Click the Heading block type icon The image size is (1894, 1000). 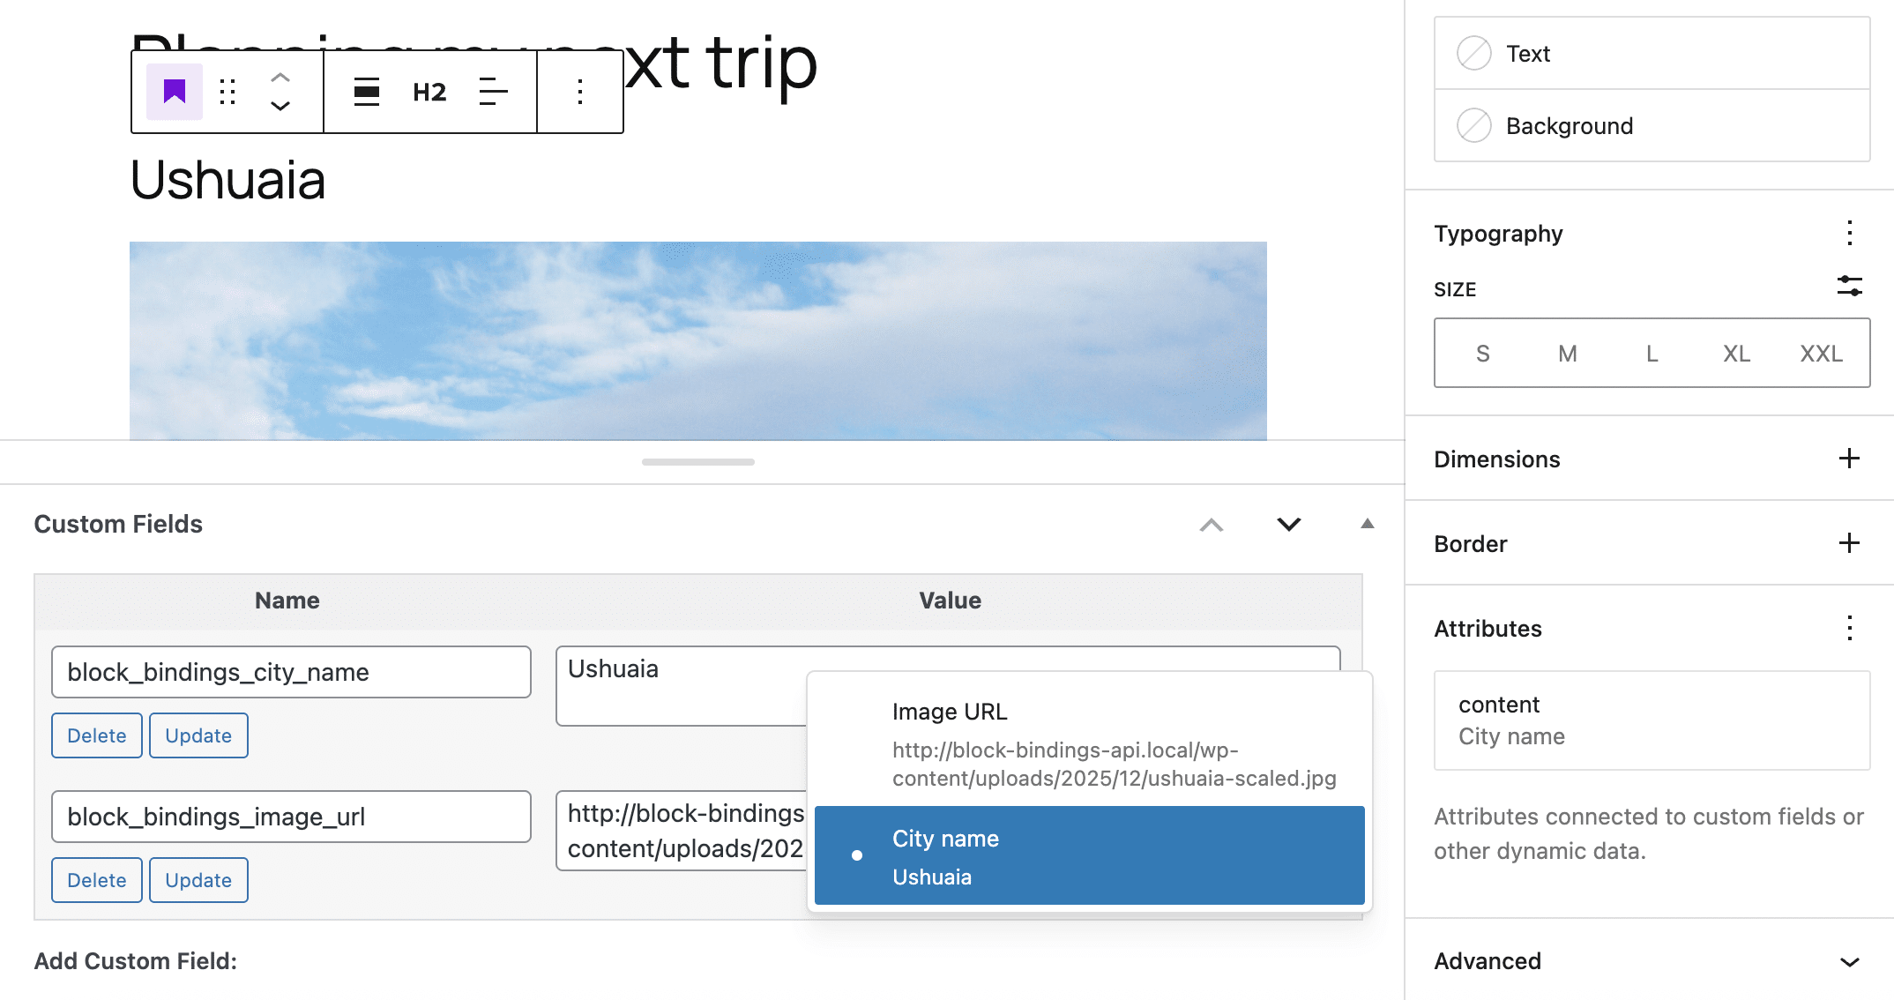175,91
